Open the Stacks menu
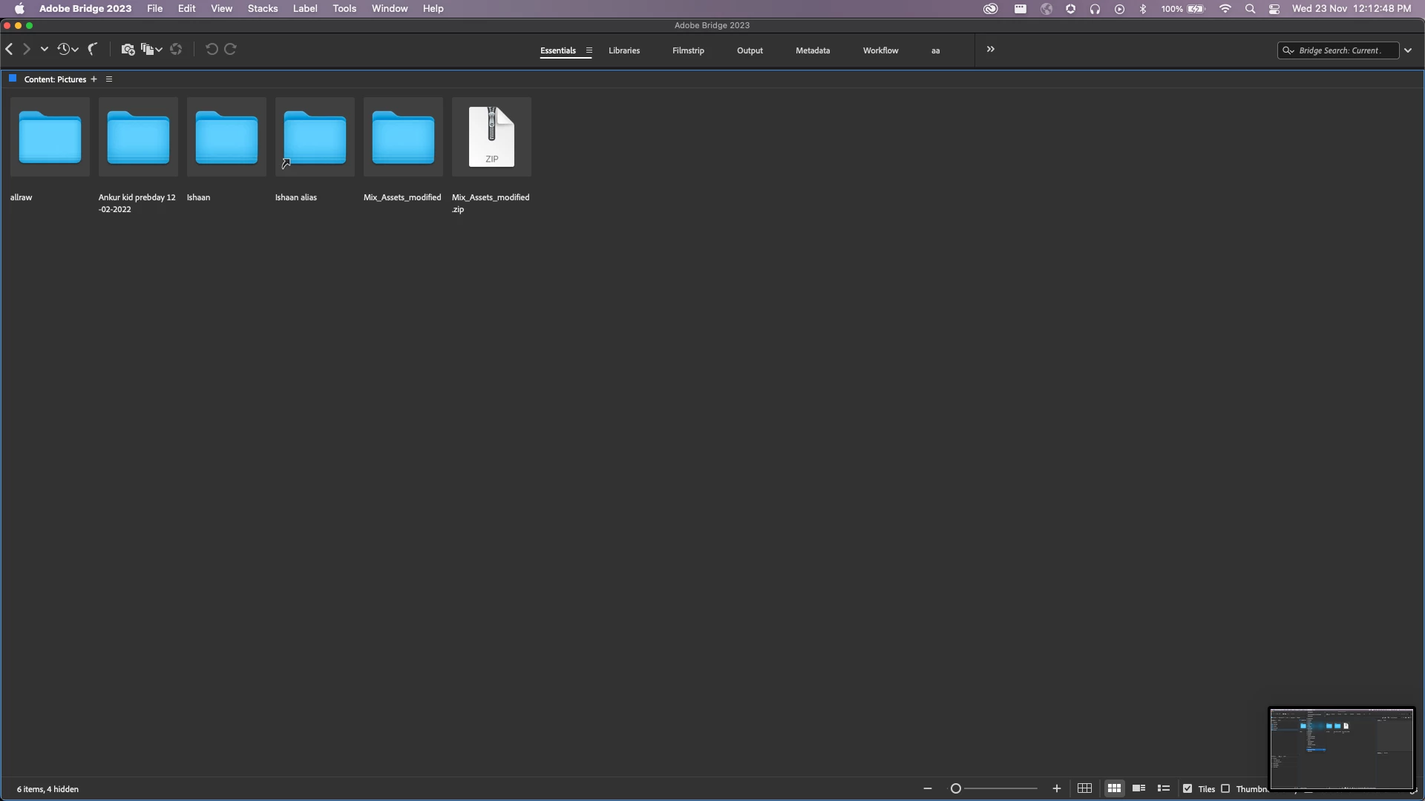Screen dimensions: 1425x801 tap(262, 9)
